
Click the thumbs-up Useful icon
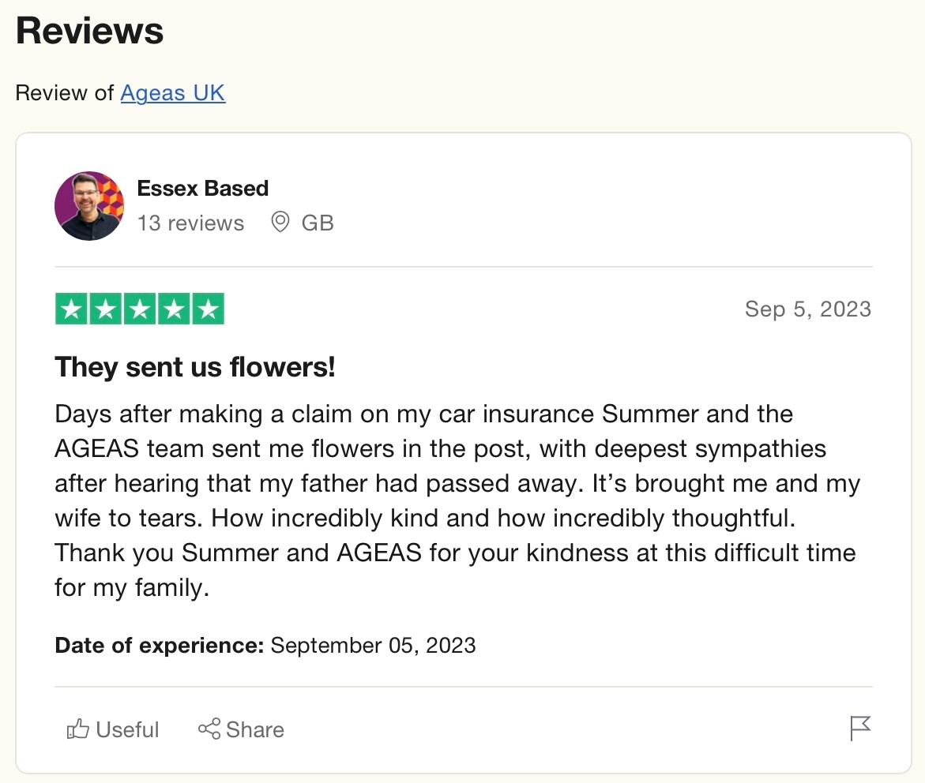77,729
